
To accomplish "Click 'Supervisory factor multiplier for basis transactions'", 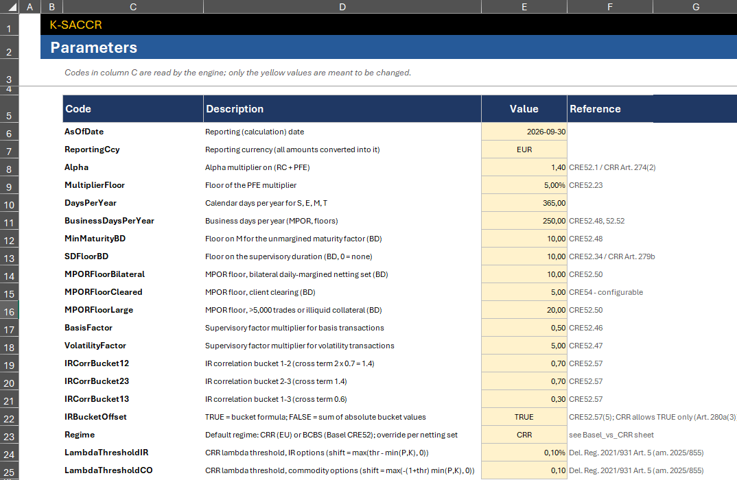I will (294, 328).
